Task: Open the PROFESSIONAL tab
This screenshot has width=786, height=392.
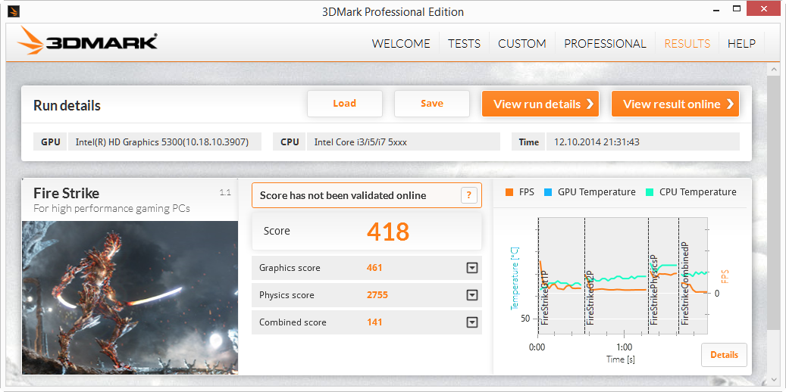Action: [x=605, y=44]
